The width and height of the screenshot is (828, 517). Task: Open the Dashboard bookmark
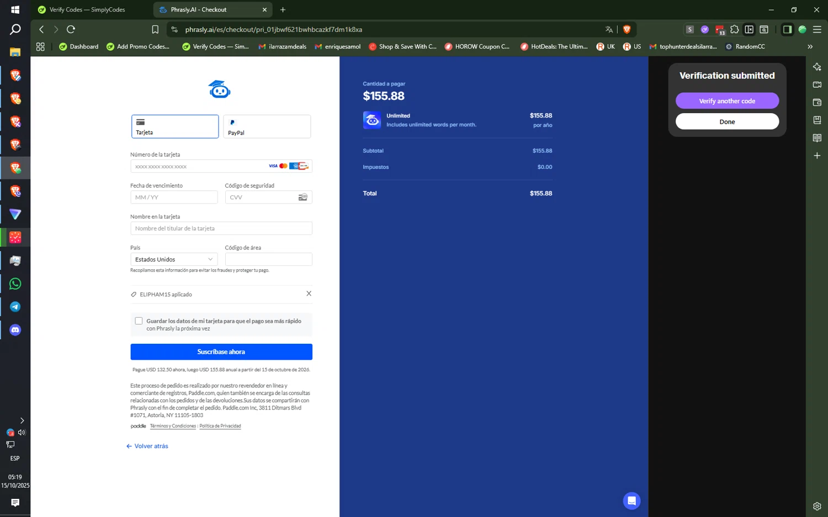tap(78, 47)
